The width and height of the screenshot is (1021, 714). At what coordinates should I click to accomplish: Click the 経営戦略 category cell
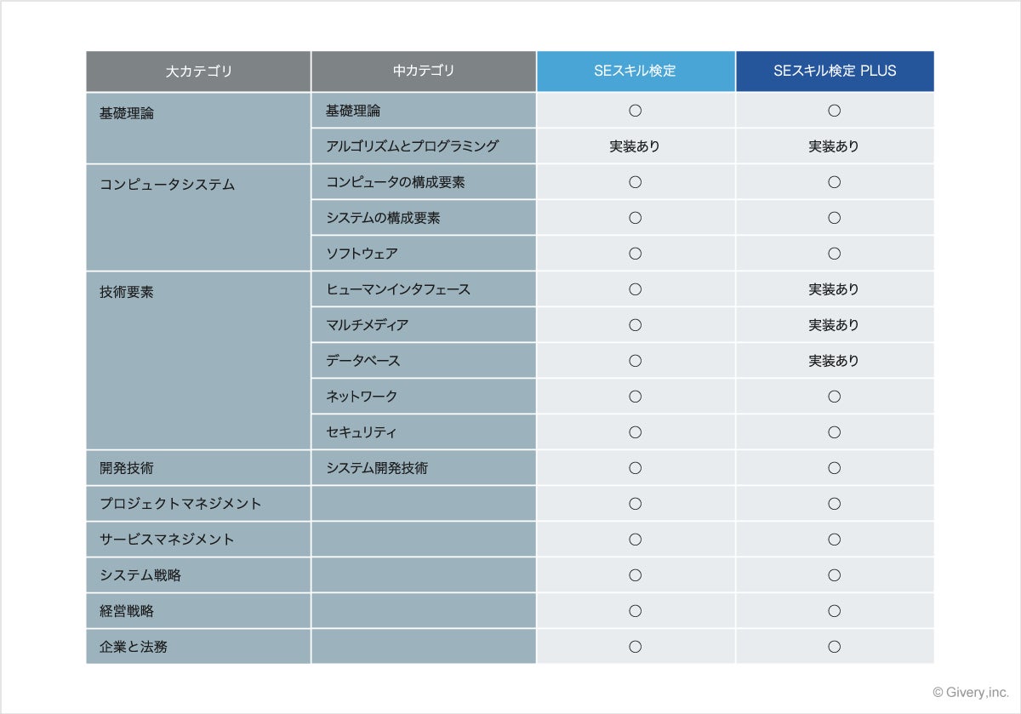point(198,611)
